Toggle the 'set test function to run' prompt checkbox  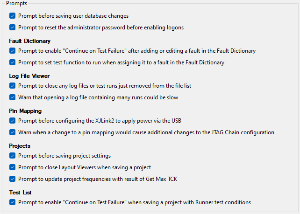pyautogui.click(x=12, y=62)
